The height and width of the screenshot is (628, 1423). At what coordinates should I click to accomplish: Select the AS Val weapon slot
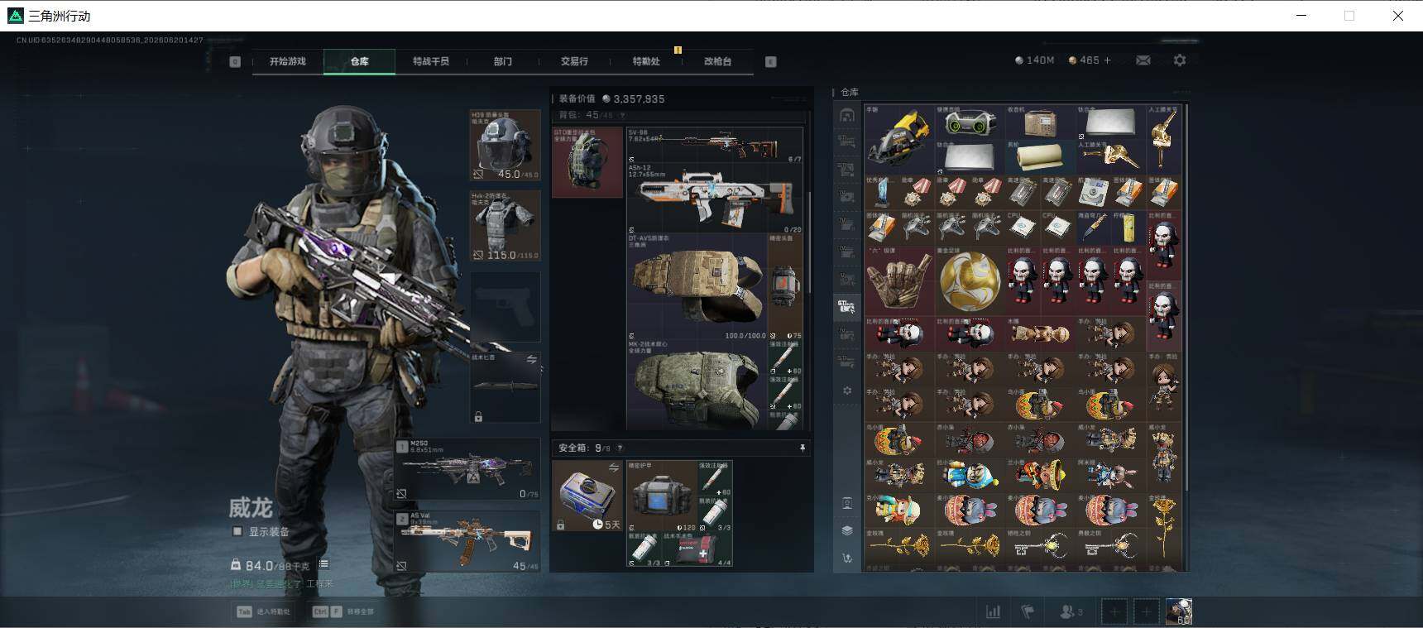pyautogui.click(x=467, y=541)
